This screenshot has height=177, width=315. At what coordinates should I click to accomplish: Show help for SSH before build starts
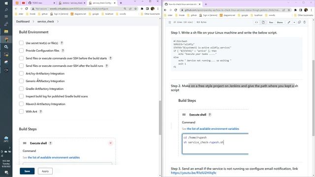tap(110, 58)
